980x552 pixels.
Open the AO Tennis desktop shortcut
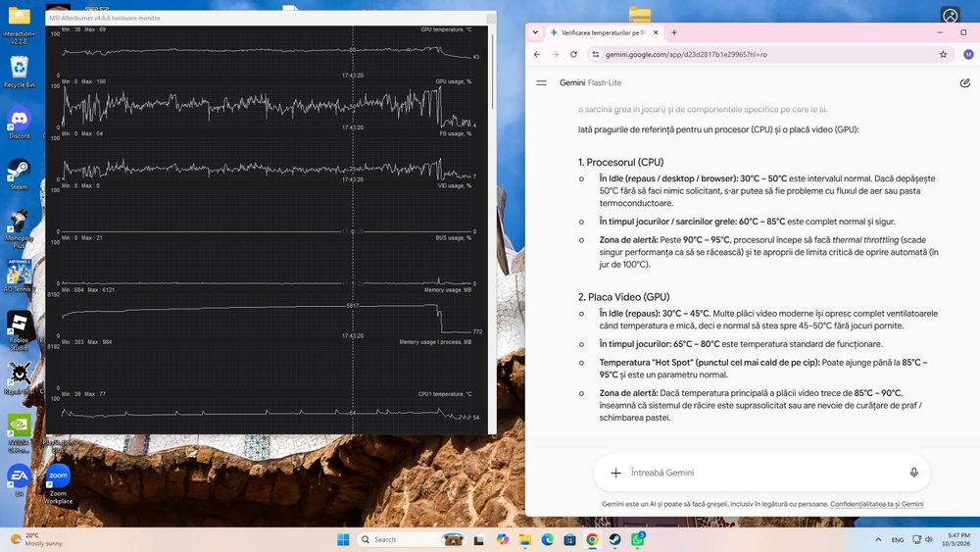point(18,276)
